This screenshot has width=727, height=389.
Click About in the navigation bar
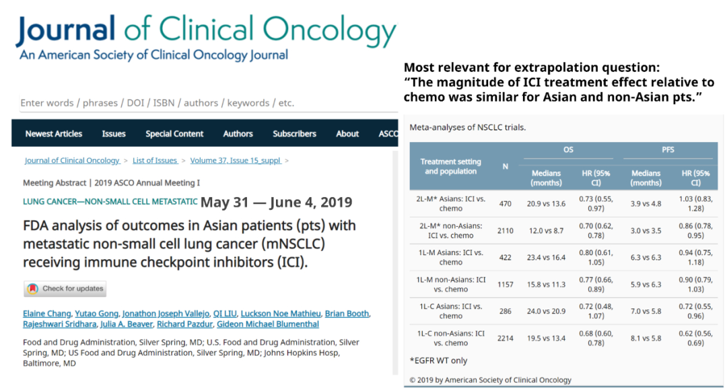coord(347,134)
